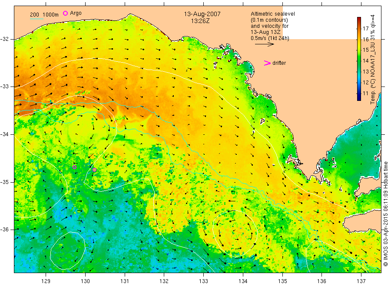Click the IMOS copyright timestamp text

385,214
